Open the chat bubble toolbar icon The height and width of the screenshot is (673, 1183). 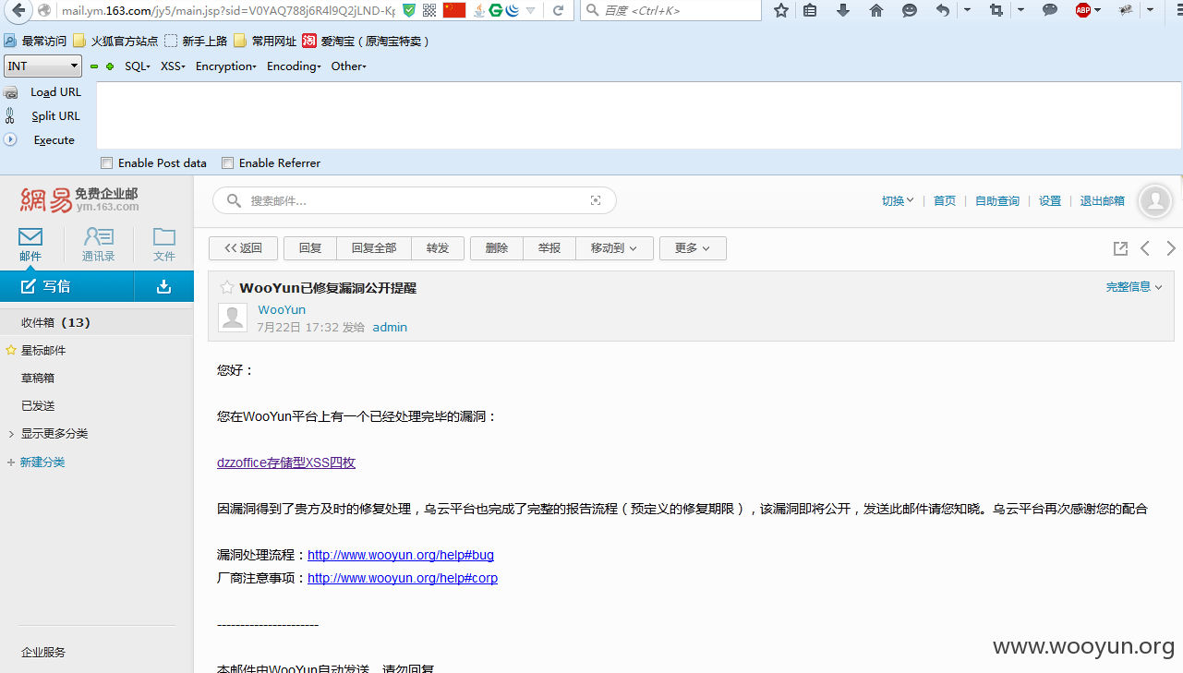click(1050, 11)
